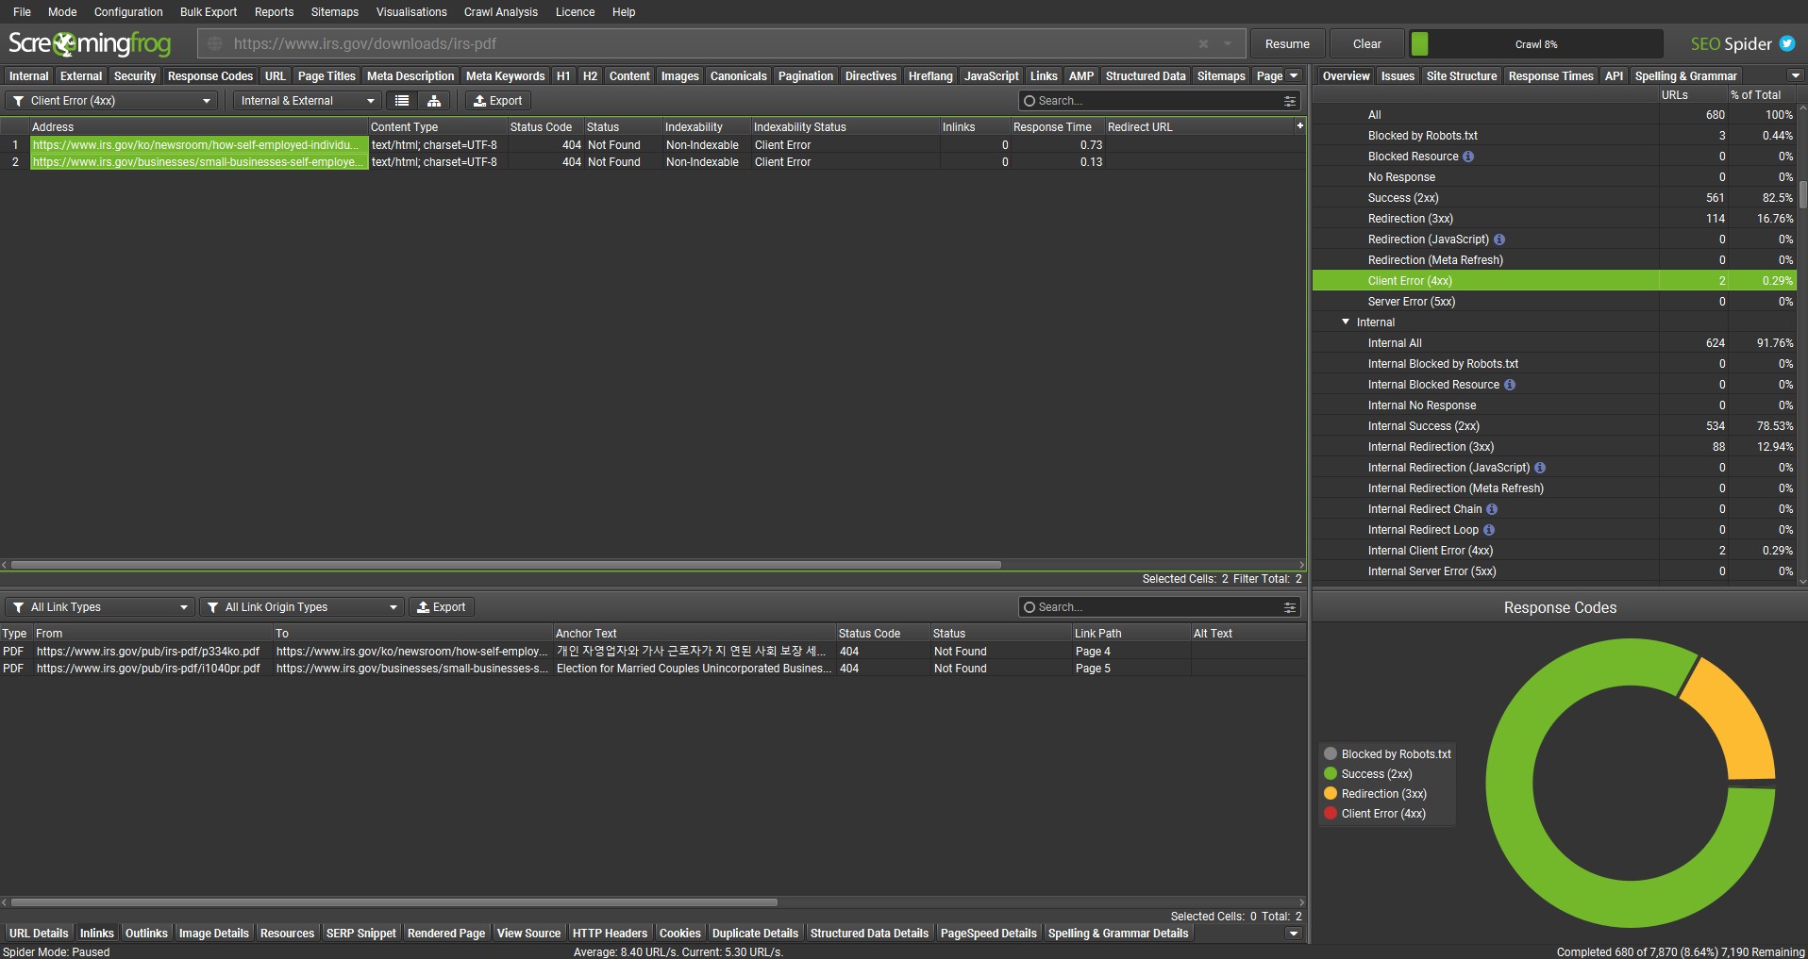
Task: Open Internal & External dropdown
Action: click(307, 101)
